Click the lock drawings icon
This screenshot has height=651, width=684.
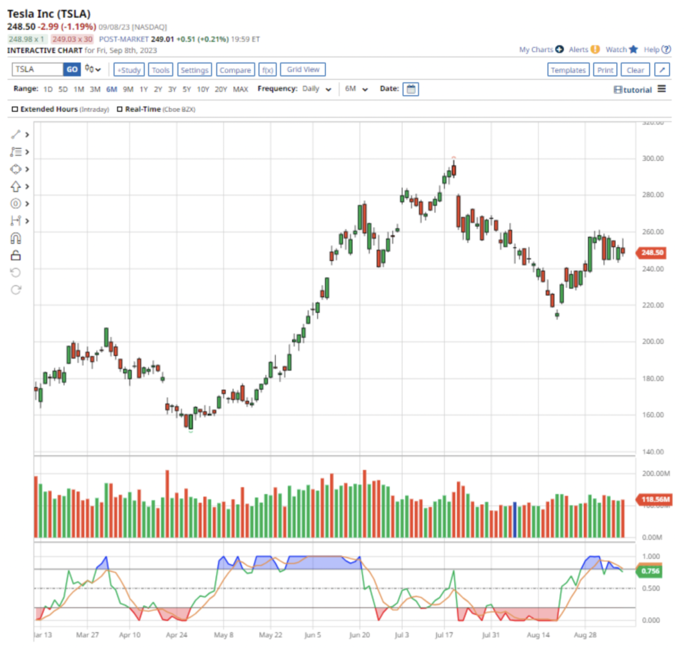(16, 255)
